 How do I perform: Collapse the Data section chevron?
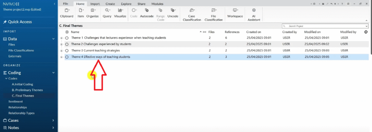point(53,39)
